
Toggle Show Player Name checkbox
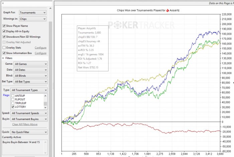[4, 26]
